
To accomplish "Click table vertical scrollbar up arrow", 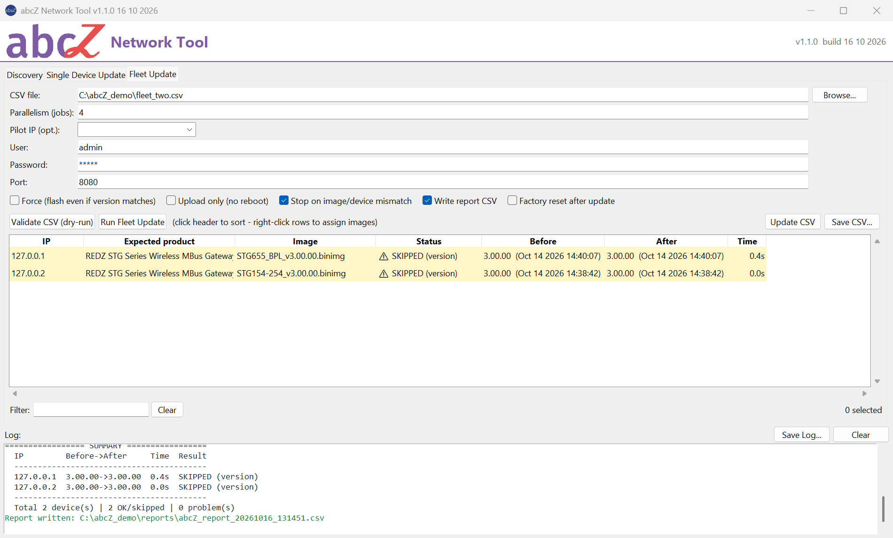I will click(x=877, y=242).
